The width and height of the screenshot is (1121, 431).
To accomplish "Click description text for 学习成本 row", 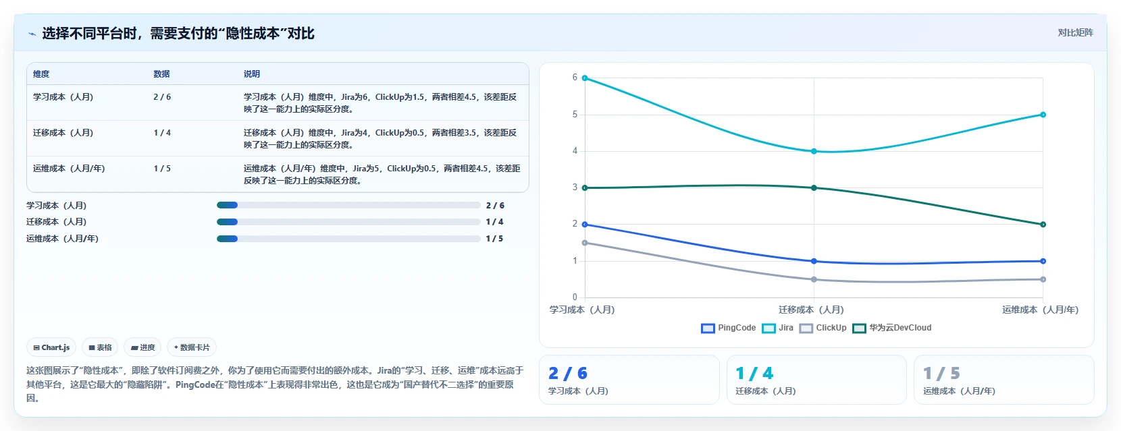I will click(380, 103).
